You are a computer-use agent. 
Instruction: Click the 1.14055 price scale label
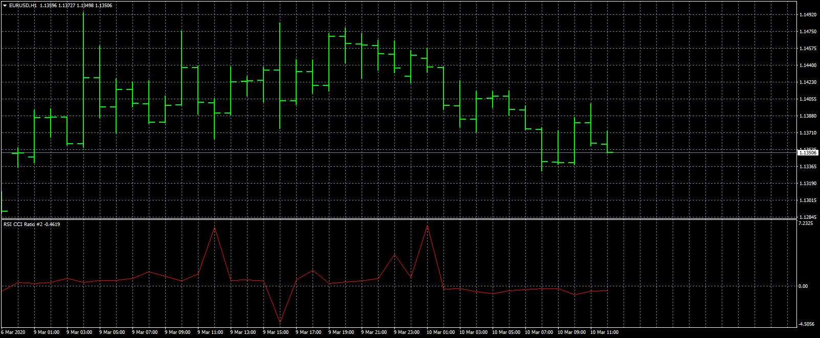coord(808,99)
